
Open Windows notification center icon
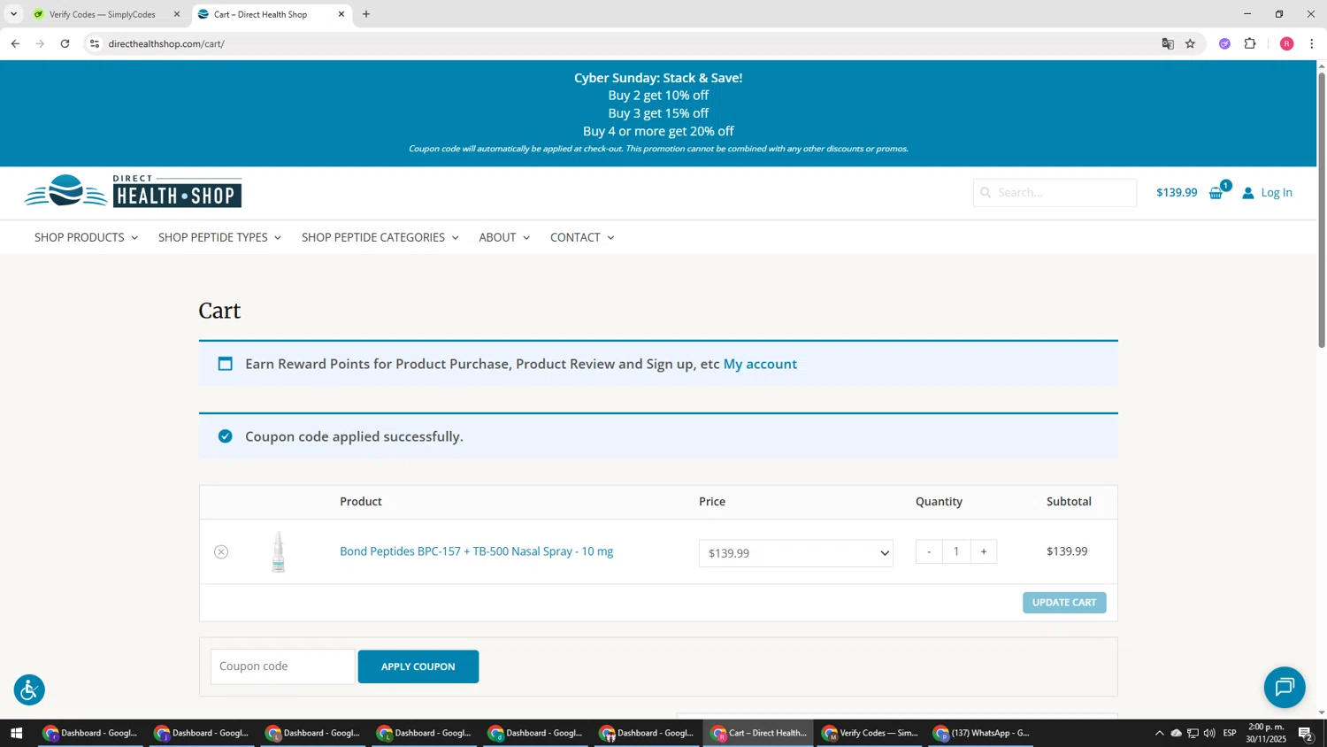click(1306, 733)
